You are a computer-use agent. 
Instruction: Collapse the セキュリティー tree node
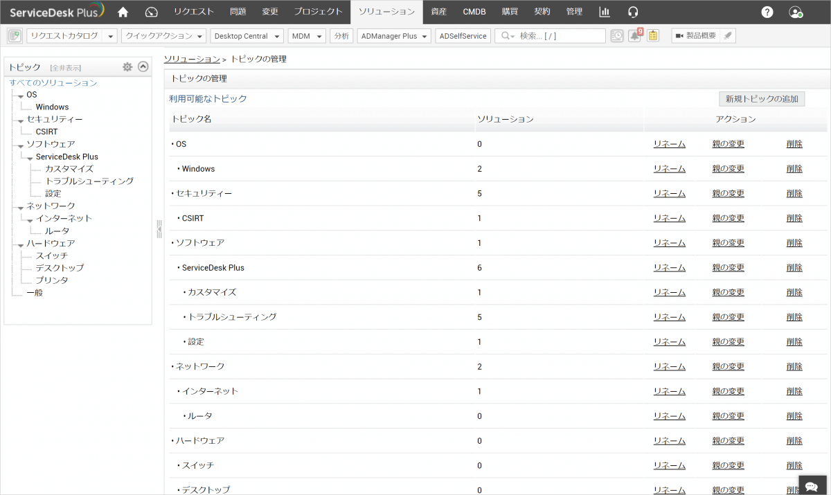[21, 120]
